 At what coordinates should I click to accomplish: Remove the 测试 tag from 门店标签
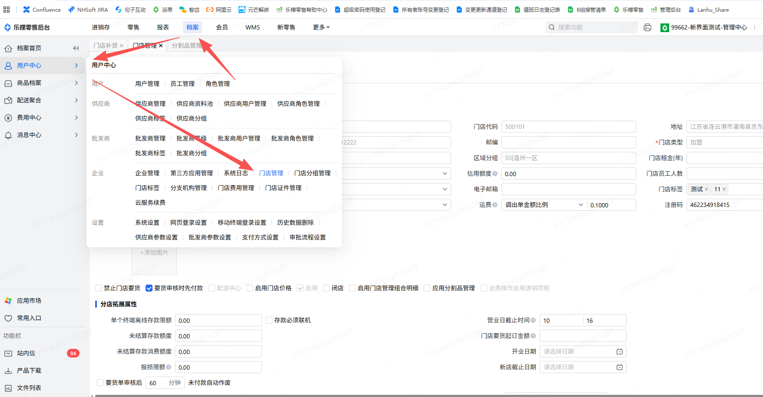tap(707, 189)
